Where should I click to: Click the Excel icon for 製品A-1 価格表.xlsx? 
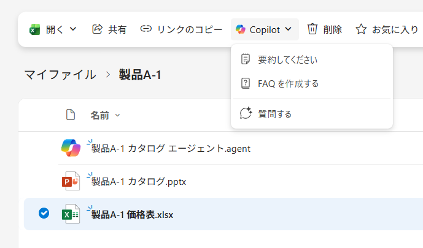pyautogui.click(x=71, y=214)
